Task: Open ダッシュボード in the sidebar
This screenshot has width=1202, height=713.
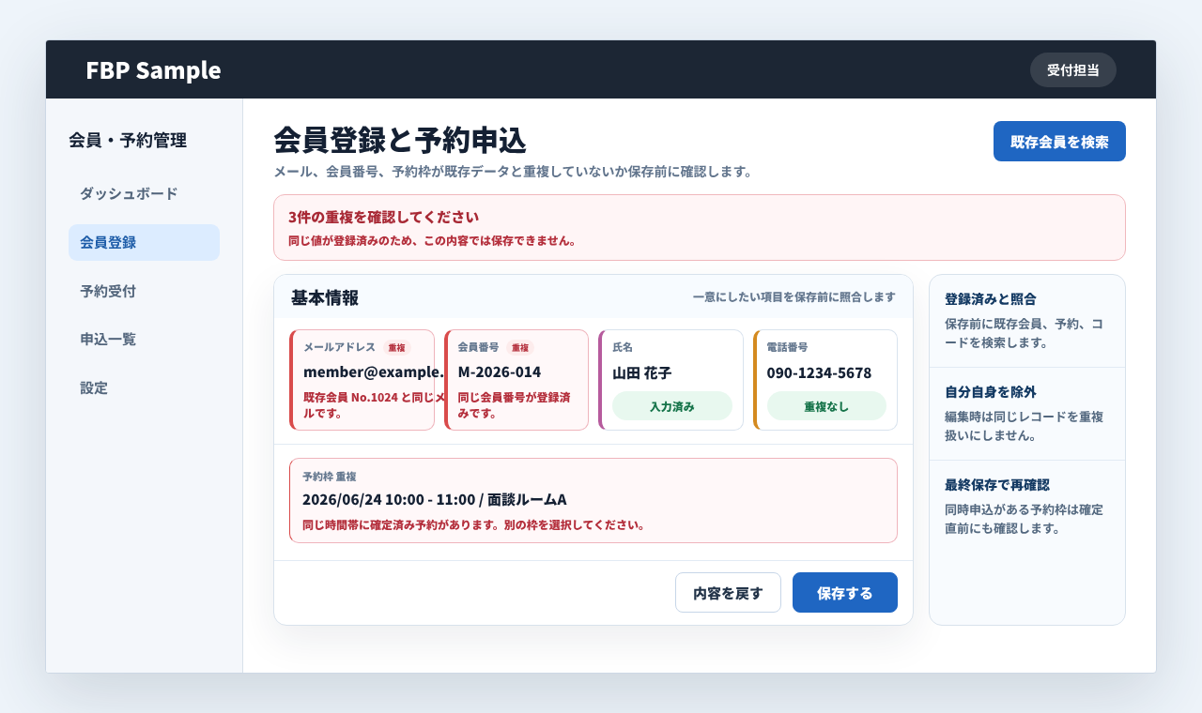Action: (x=144, y=193)
